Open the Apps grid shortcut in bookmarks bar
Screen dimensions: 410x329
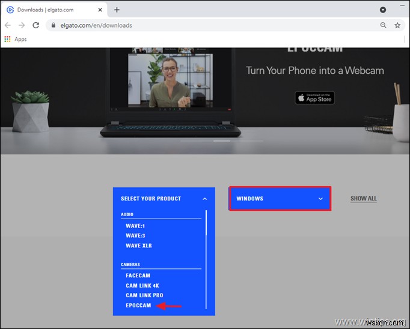coord(16,39)
